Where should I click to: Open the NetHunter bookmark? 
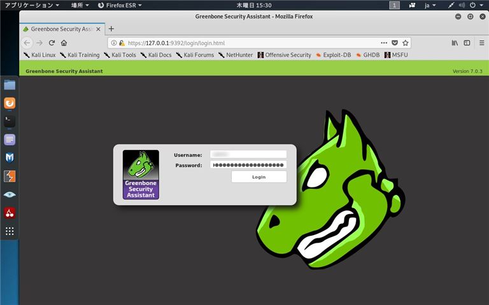[236, 55]
